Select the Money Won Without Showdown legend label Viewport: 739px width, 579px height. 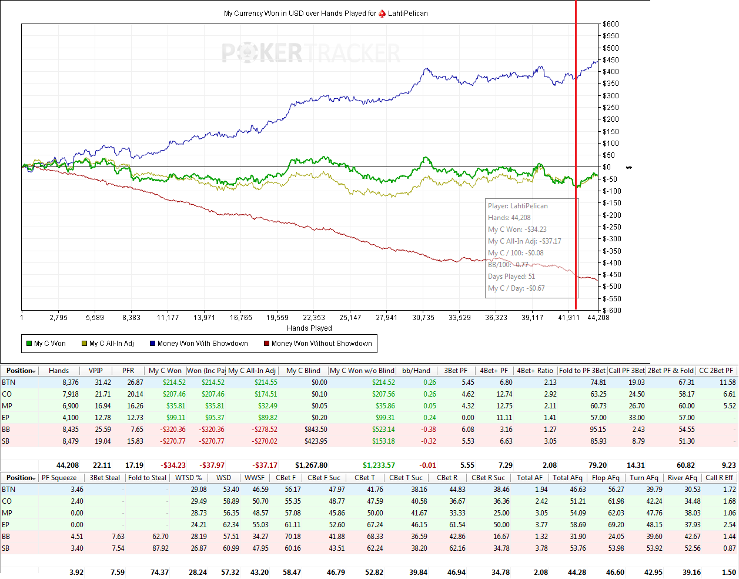pos(322,344)
